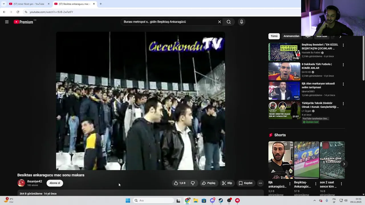Select the Size özel filter chip
Viewport: 365px width, 205px height.
tap(322, 36)
